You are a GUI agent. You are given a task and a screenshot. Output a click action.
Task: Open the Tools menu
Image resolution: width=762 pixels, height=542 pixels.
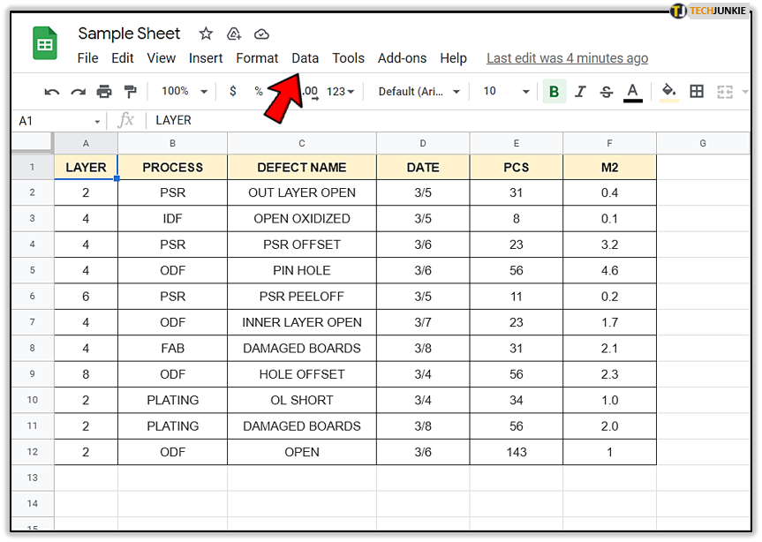pyautogui.click(x=349, y=58)
